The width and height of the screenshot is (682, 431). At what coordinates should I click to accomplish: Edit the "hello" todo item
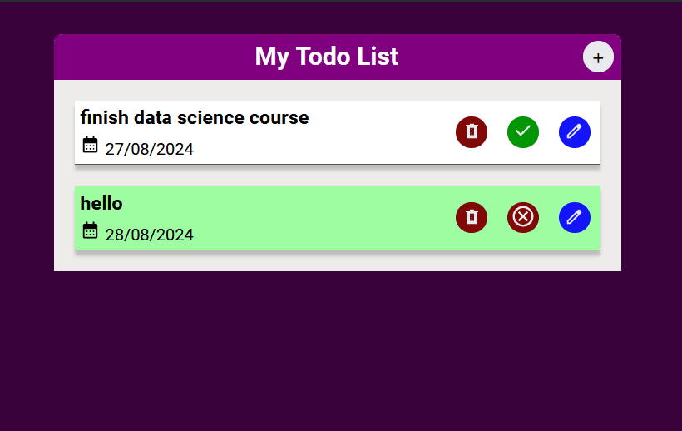575,217
